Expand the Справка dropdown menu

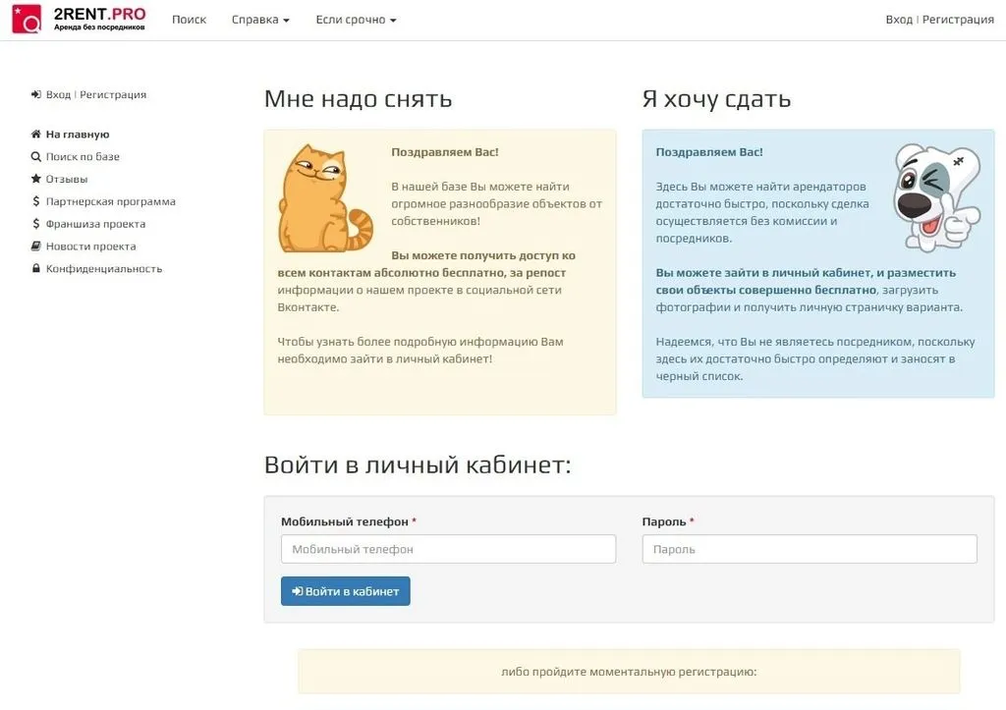tap(260, 20)
